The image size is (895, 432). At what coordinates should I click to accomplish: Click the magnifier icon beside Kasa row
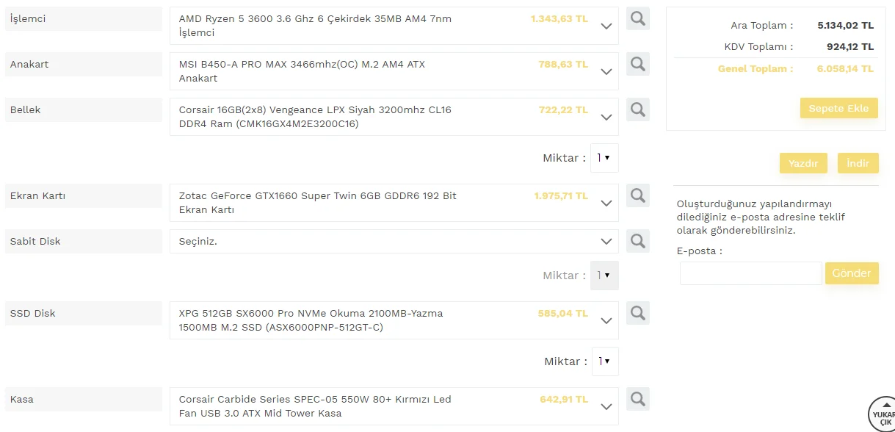(638, 400)
